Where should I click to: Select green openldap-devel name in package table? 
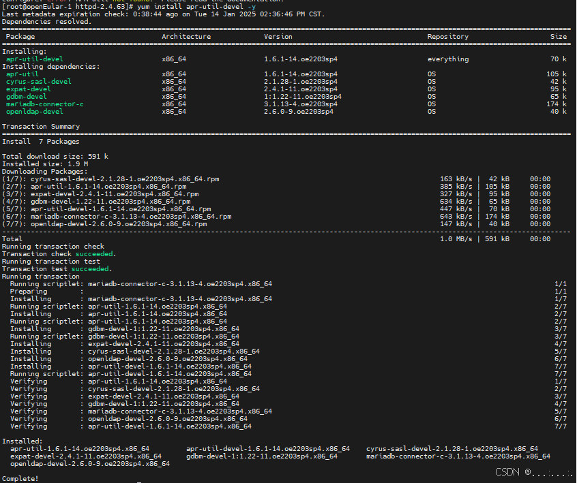coord(35,111)
